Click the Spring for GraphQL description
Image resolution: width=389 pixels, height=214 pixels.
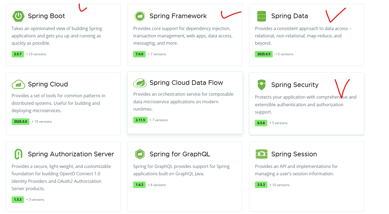(181, 170)
